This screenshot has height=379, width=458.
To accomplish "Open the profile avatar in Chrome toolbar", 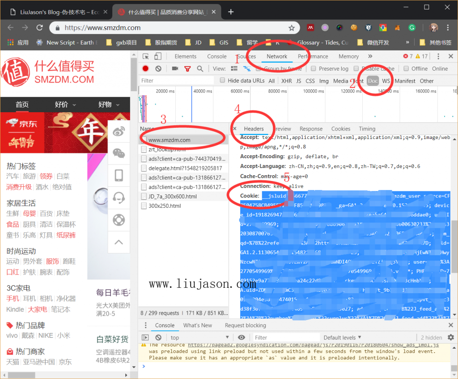I will [433, 28].
